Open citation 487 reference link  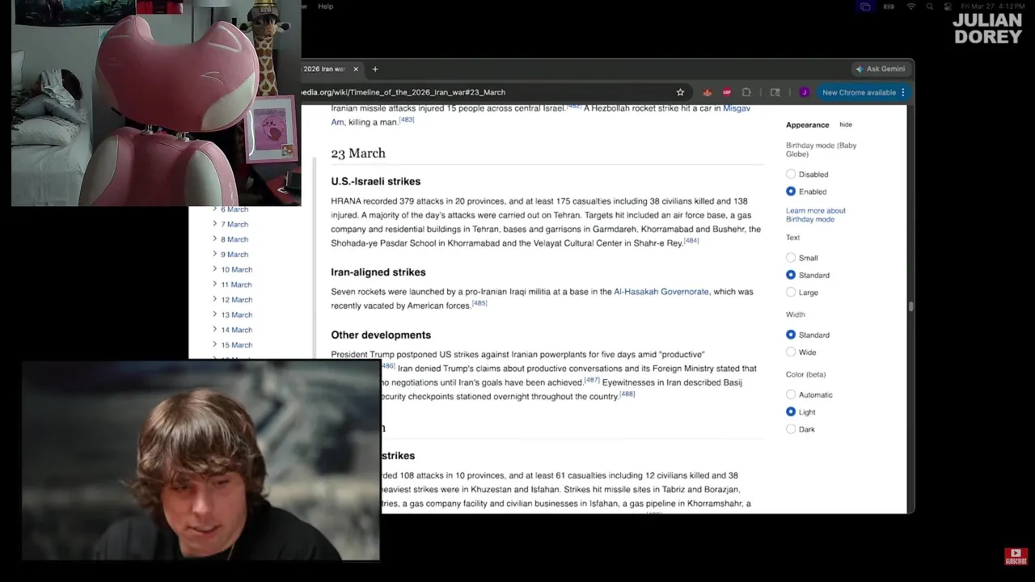592,380
